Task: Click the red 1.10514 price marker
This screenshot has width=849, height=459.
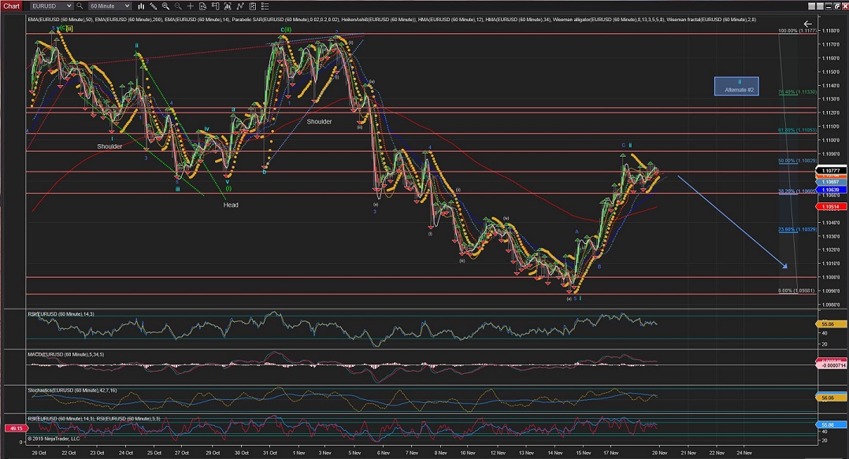Action: point(831,207)
